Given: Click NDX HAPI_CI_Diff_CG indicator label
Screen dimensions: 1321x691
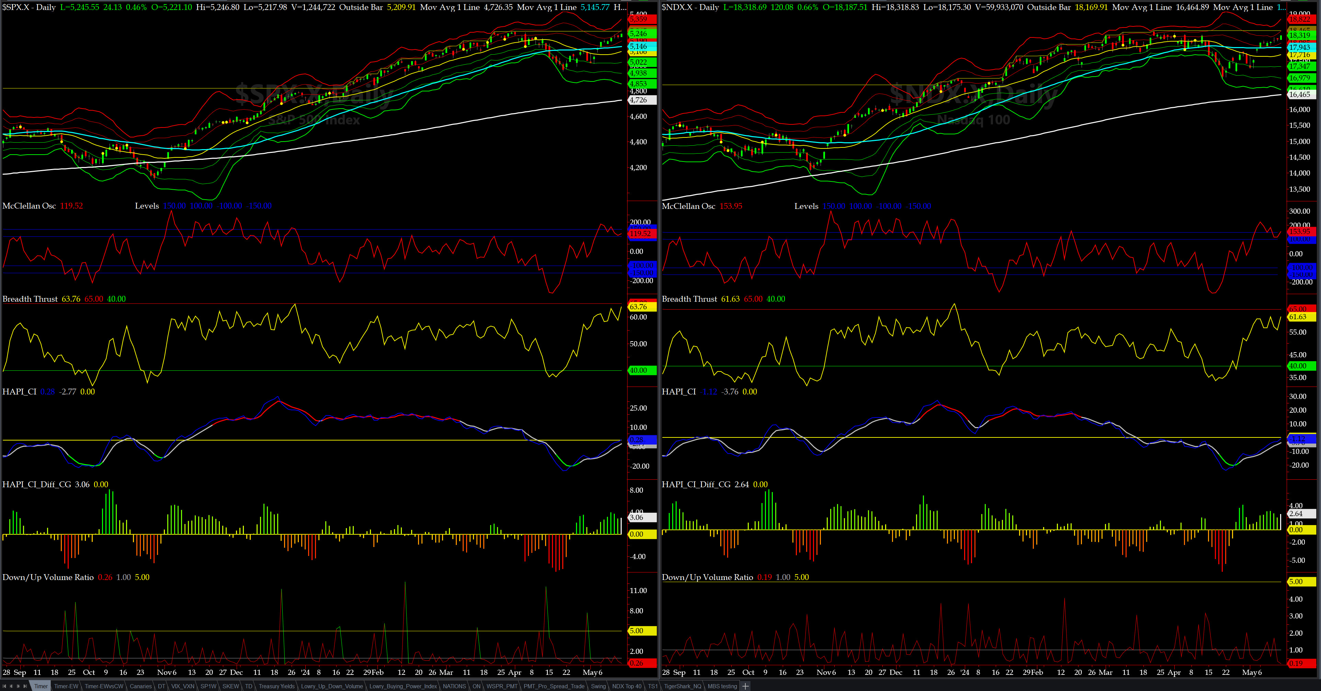Looking at the screenshot, I should point(696,485).
